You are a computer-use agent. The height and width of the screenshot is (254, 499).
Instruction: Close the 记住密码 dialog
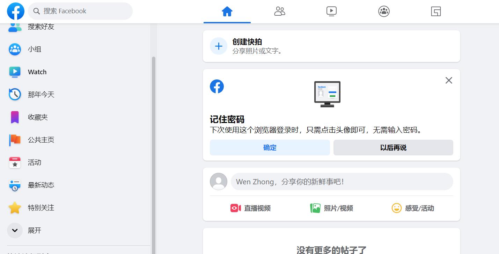pos(449,80)
